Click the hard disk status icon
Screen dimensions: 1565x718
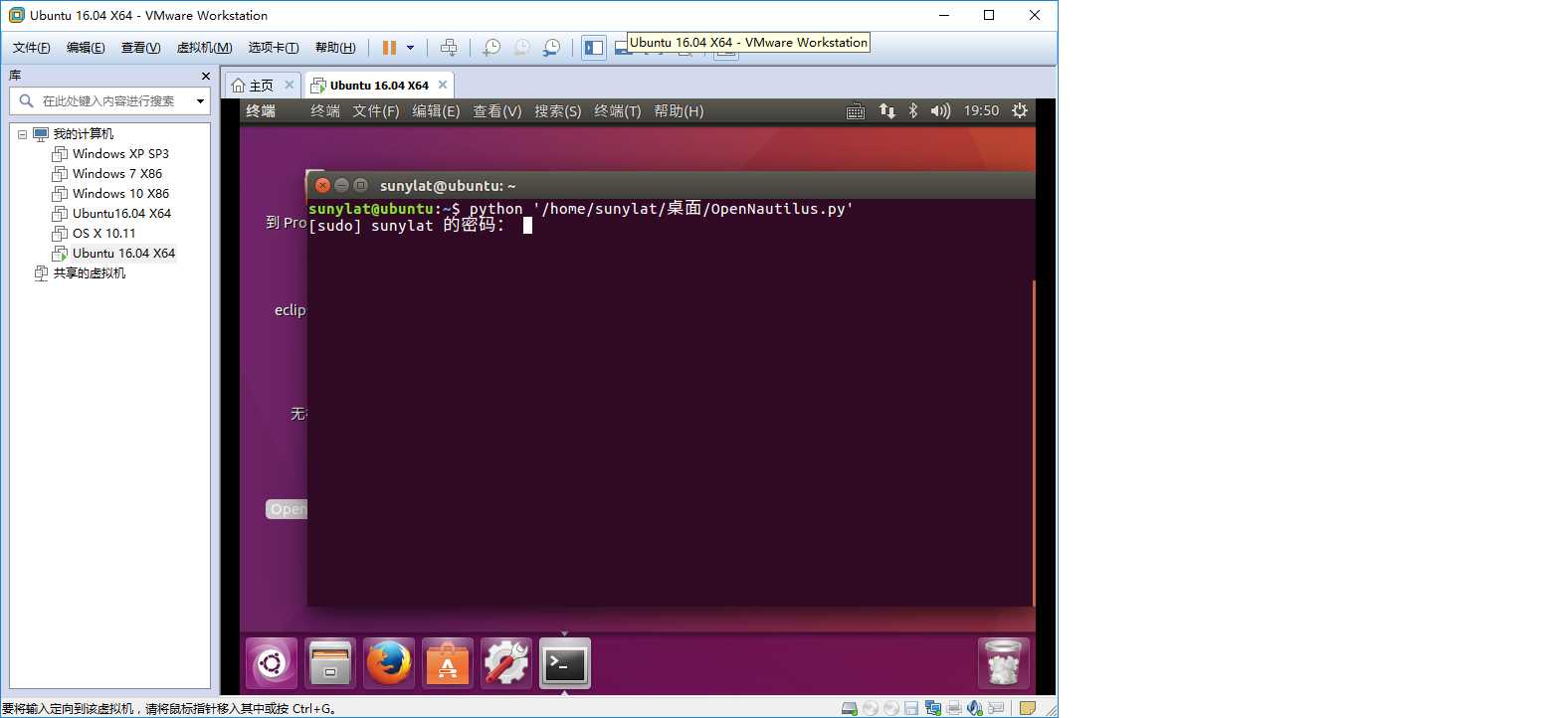coord(850,708)
